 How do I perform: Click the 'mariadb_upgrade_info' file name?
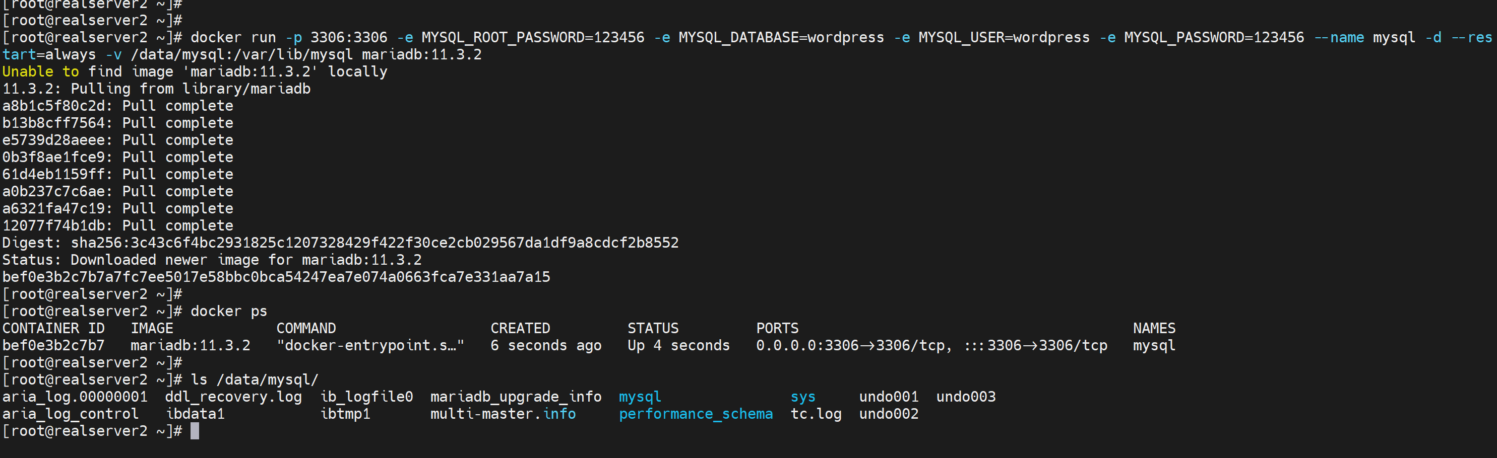516,397
